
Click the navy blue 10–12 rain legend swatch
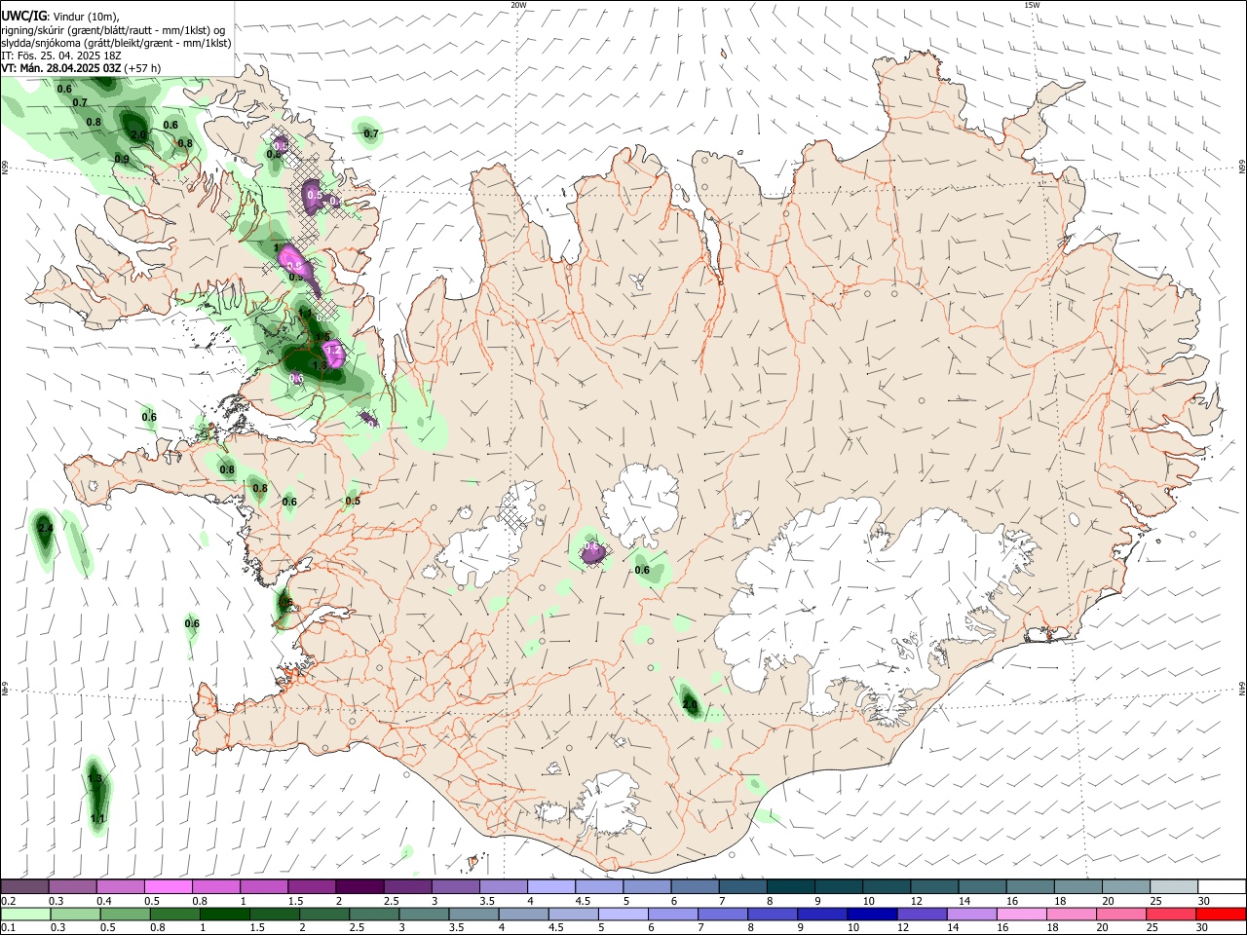coord(872,914)
